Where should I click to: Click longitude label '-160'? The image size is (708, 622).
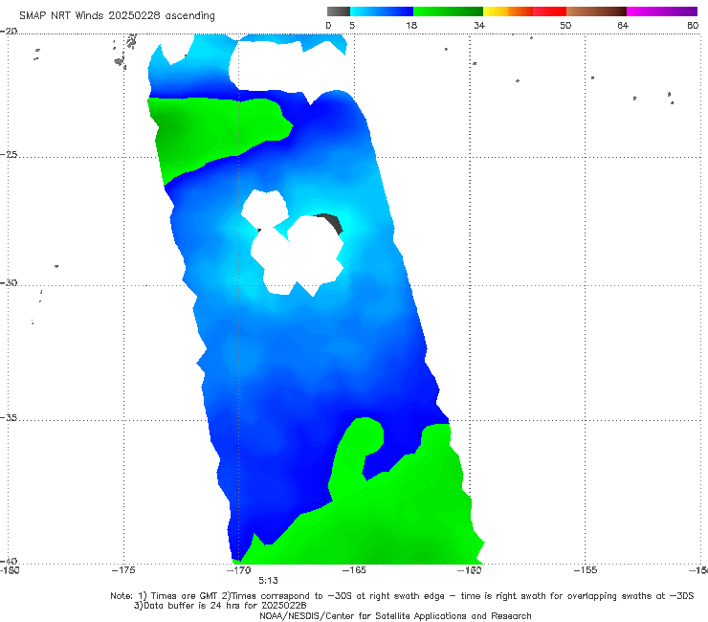pyautogui.click(x=470, y=570)
